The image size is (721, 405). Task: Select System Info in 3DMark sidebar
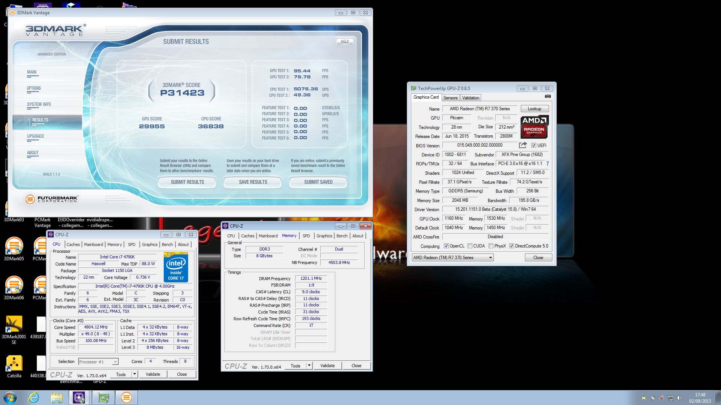47,106
